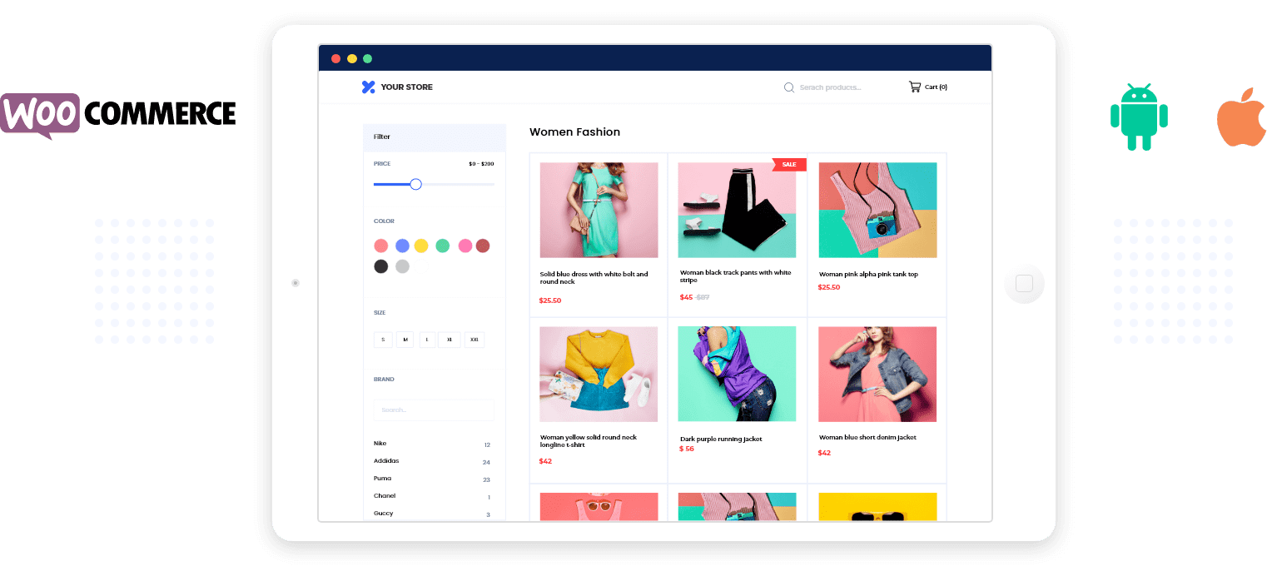Image resolution: width=1267 pixels, height=576 pixels.
Task: Click 'Woman blue short denim jacket' title
Action: [x=867, y=438]
